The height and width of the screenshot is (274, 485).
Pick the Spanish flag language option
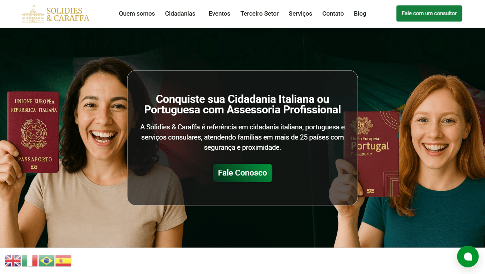pyautogui.click(x=63, y=261)
